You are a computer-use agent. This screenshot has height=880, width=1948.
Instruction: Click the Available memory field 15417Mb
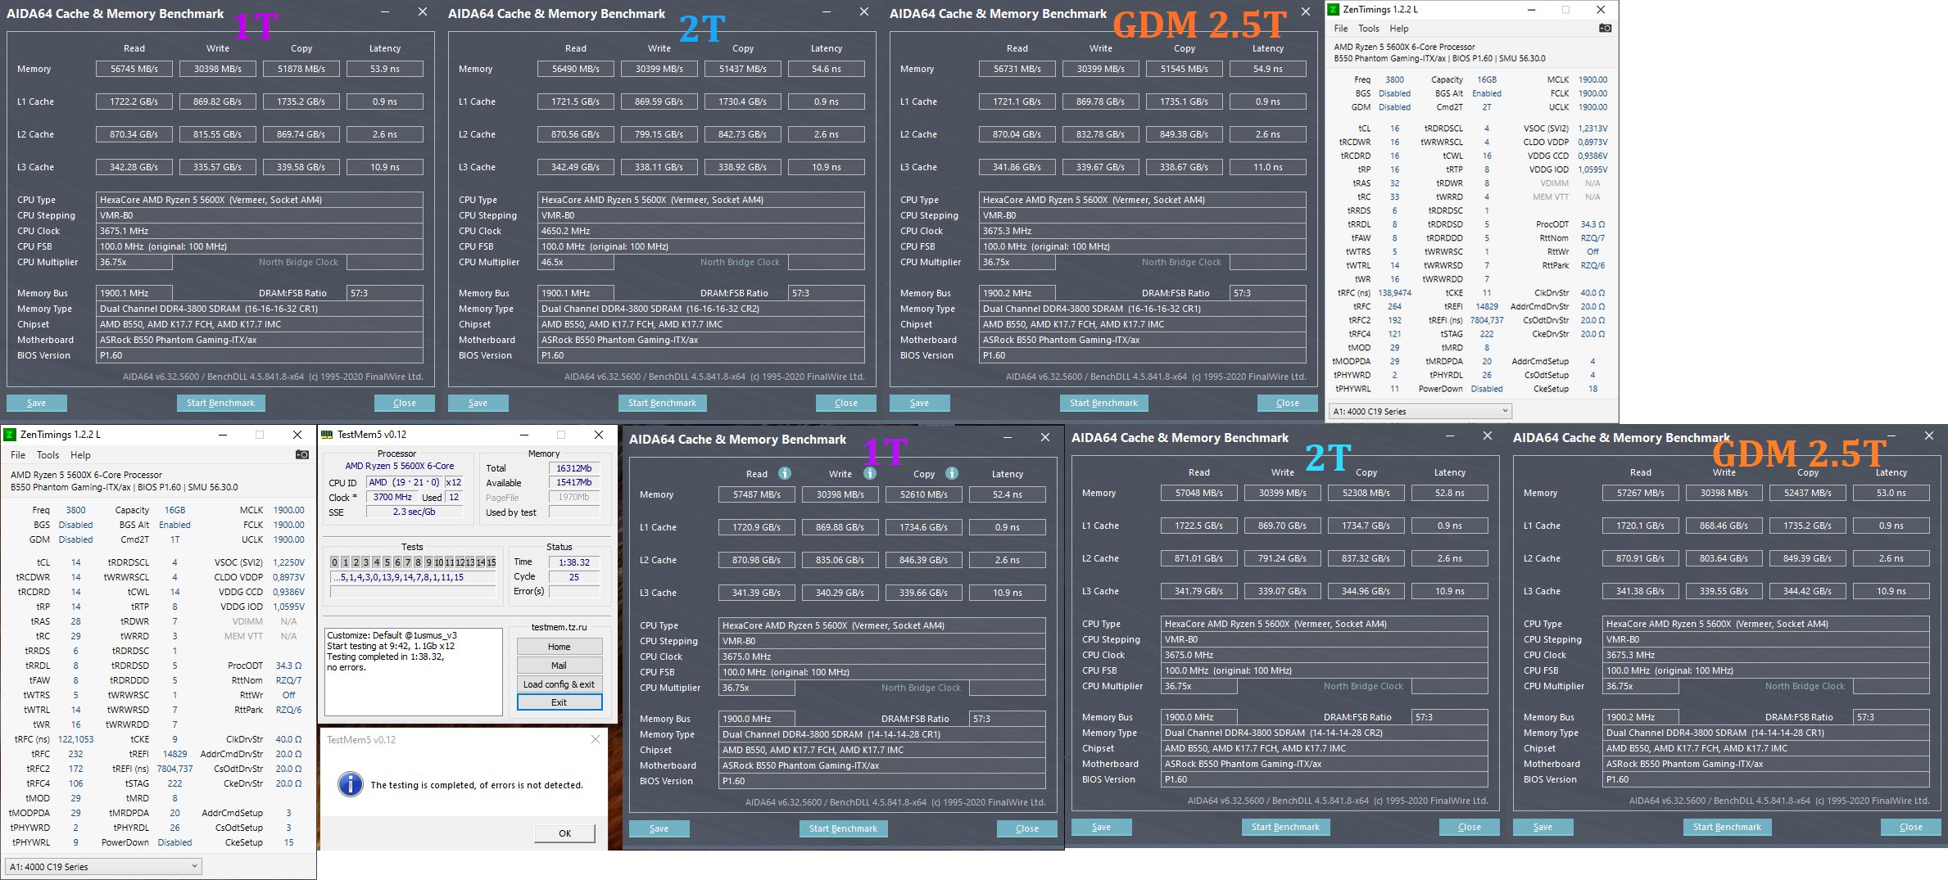[574, 483]
